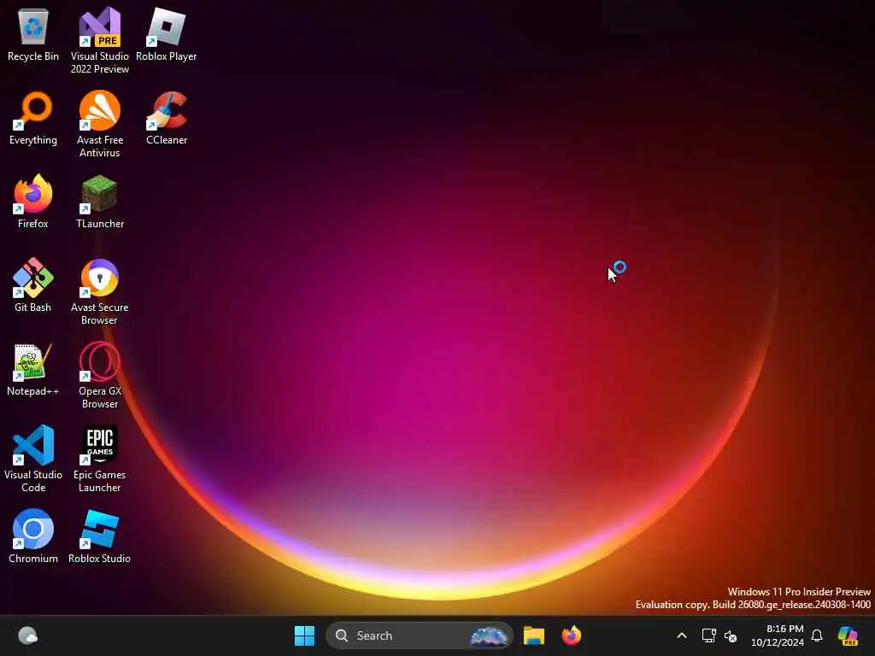Select the Roblox Studio desktop shortcut
Image resolution: width=875 pixels, height=656 pixels.
point(99,536)
